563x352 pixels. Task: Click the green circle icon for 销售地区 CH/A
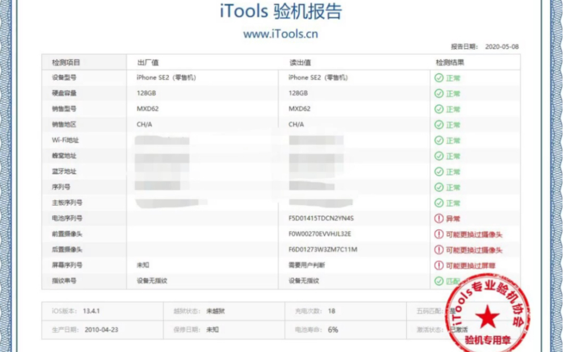click(x=439, y=125)
